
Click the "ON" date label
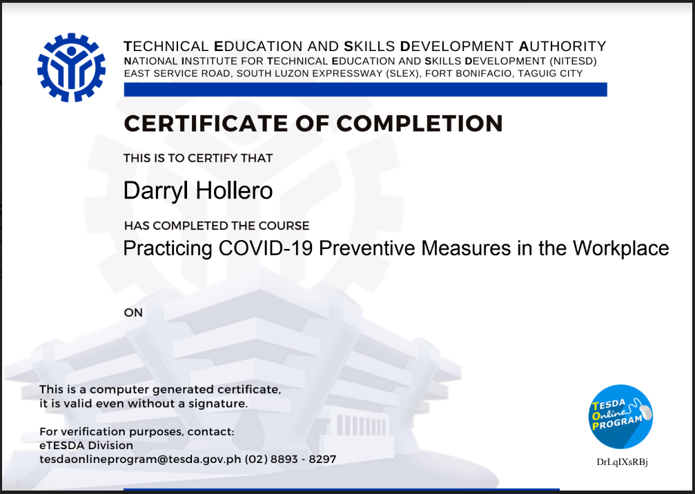pos(133,313)
